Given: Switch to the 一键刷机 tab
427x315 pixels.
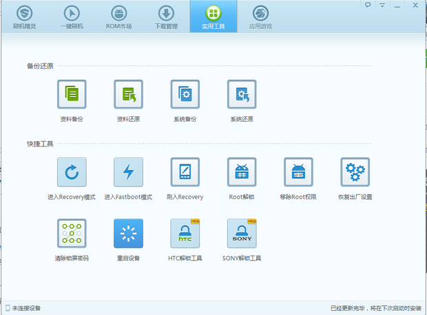Looking at the screenshot, I should tap(72, 17).
